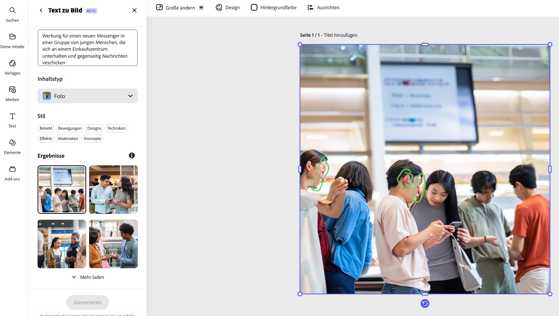Select second result thumbnail of a man and a woman
The image size is (559, 316).
pos(113,190)
